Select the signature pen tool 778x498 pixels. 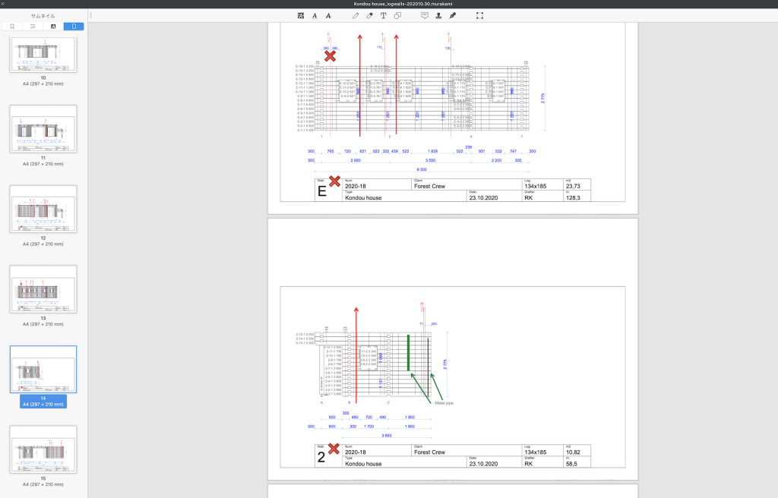453,16
